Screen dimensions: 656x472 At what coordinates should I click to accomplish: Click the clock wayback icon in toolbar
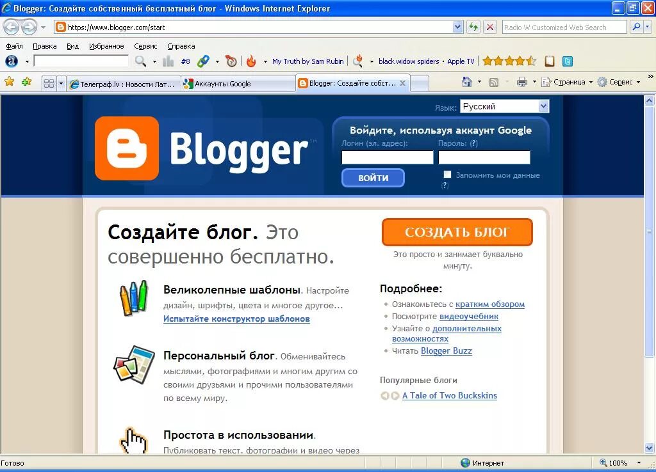pyautogui.click(x=231, y=61)
